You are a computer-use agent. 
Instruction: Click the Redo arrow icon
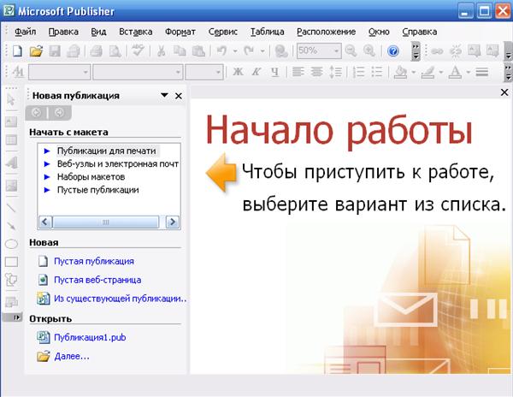(249, 51)
